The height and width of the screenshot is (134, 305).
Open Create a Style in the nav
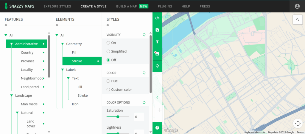(94, 7)
